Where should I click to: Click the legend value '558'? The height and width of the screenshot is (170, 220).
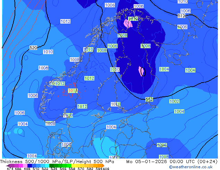72,169
